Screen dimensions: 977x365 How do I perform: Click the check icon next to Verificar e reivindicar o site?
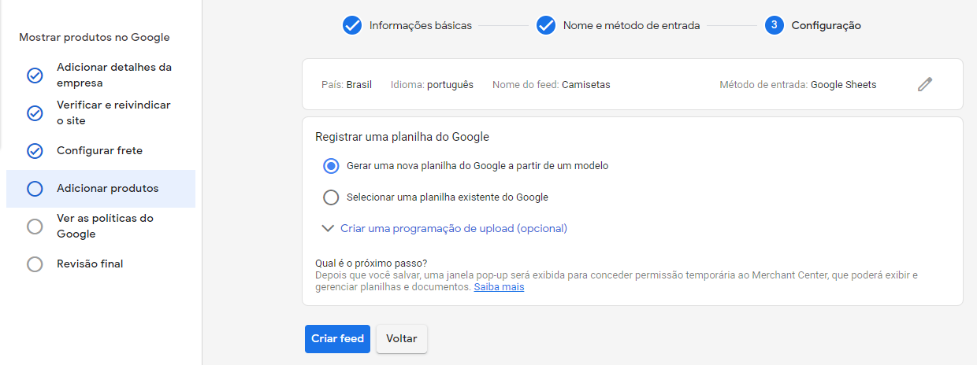pos(35,113)
